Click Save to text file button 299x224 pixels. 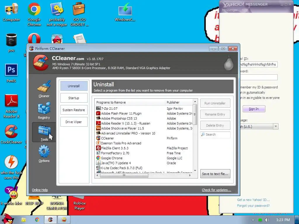coord(215,174)
